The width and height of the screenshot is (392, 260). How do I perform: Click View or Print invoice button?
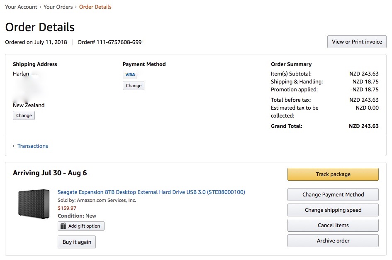pos(357,42)
